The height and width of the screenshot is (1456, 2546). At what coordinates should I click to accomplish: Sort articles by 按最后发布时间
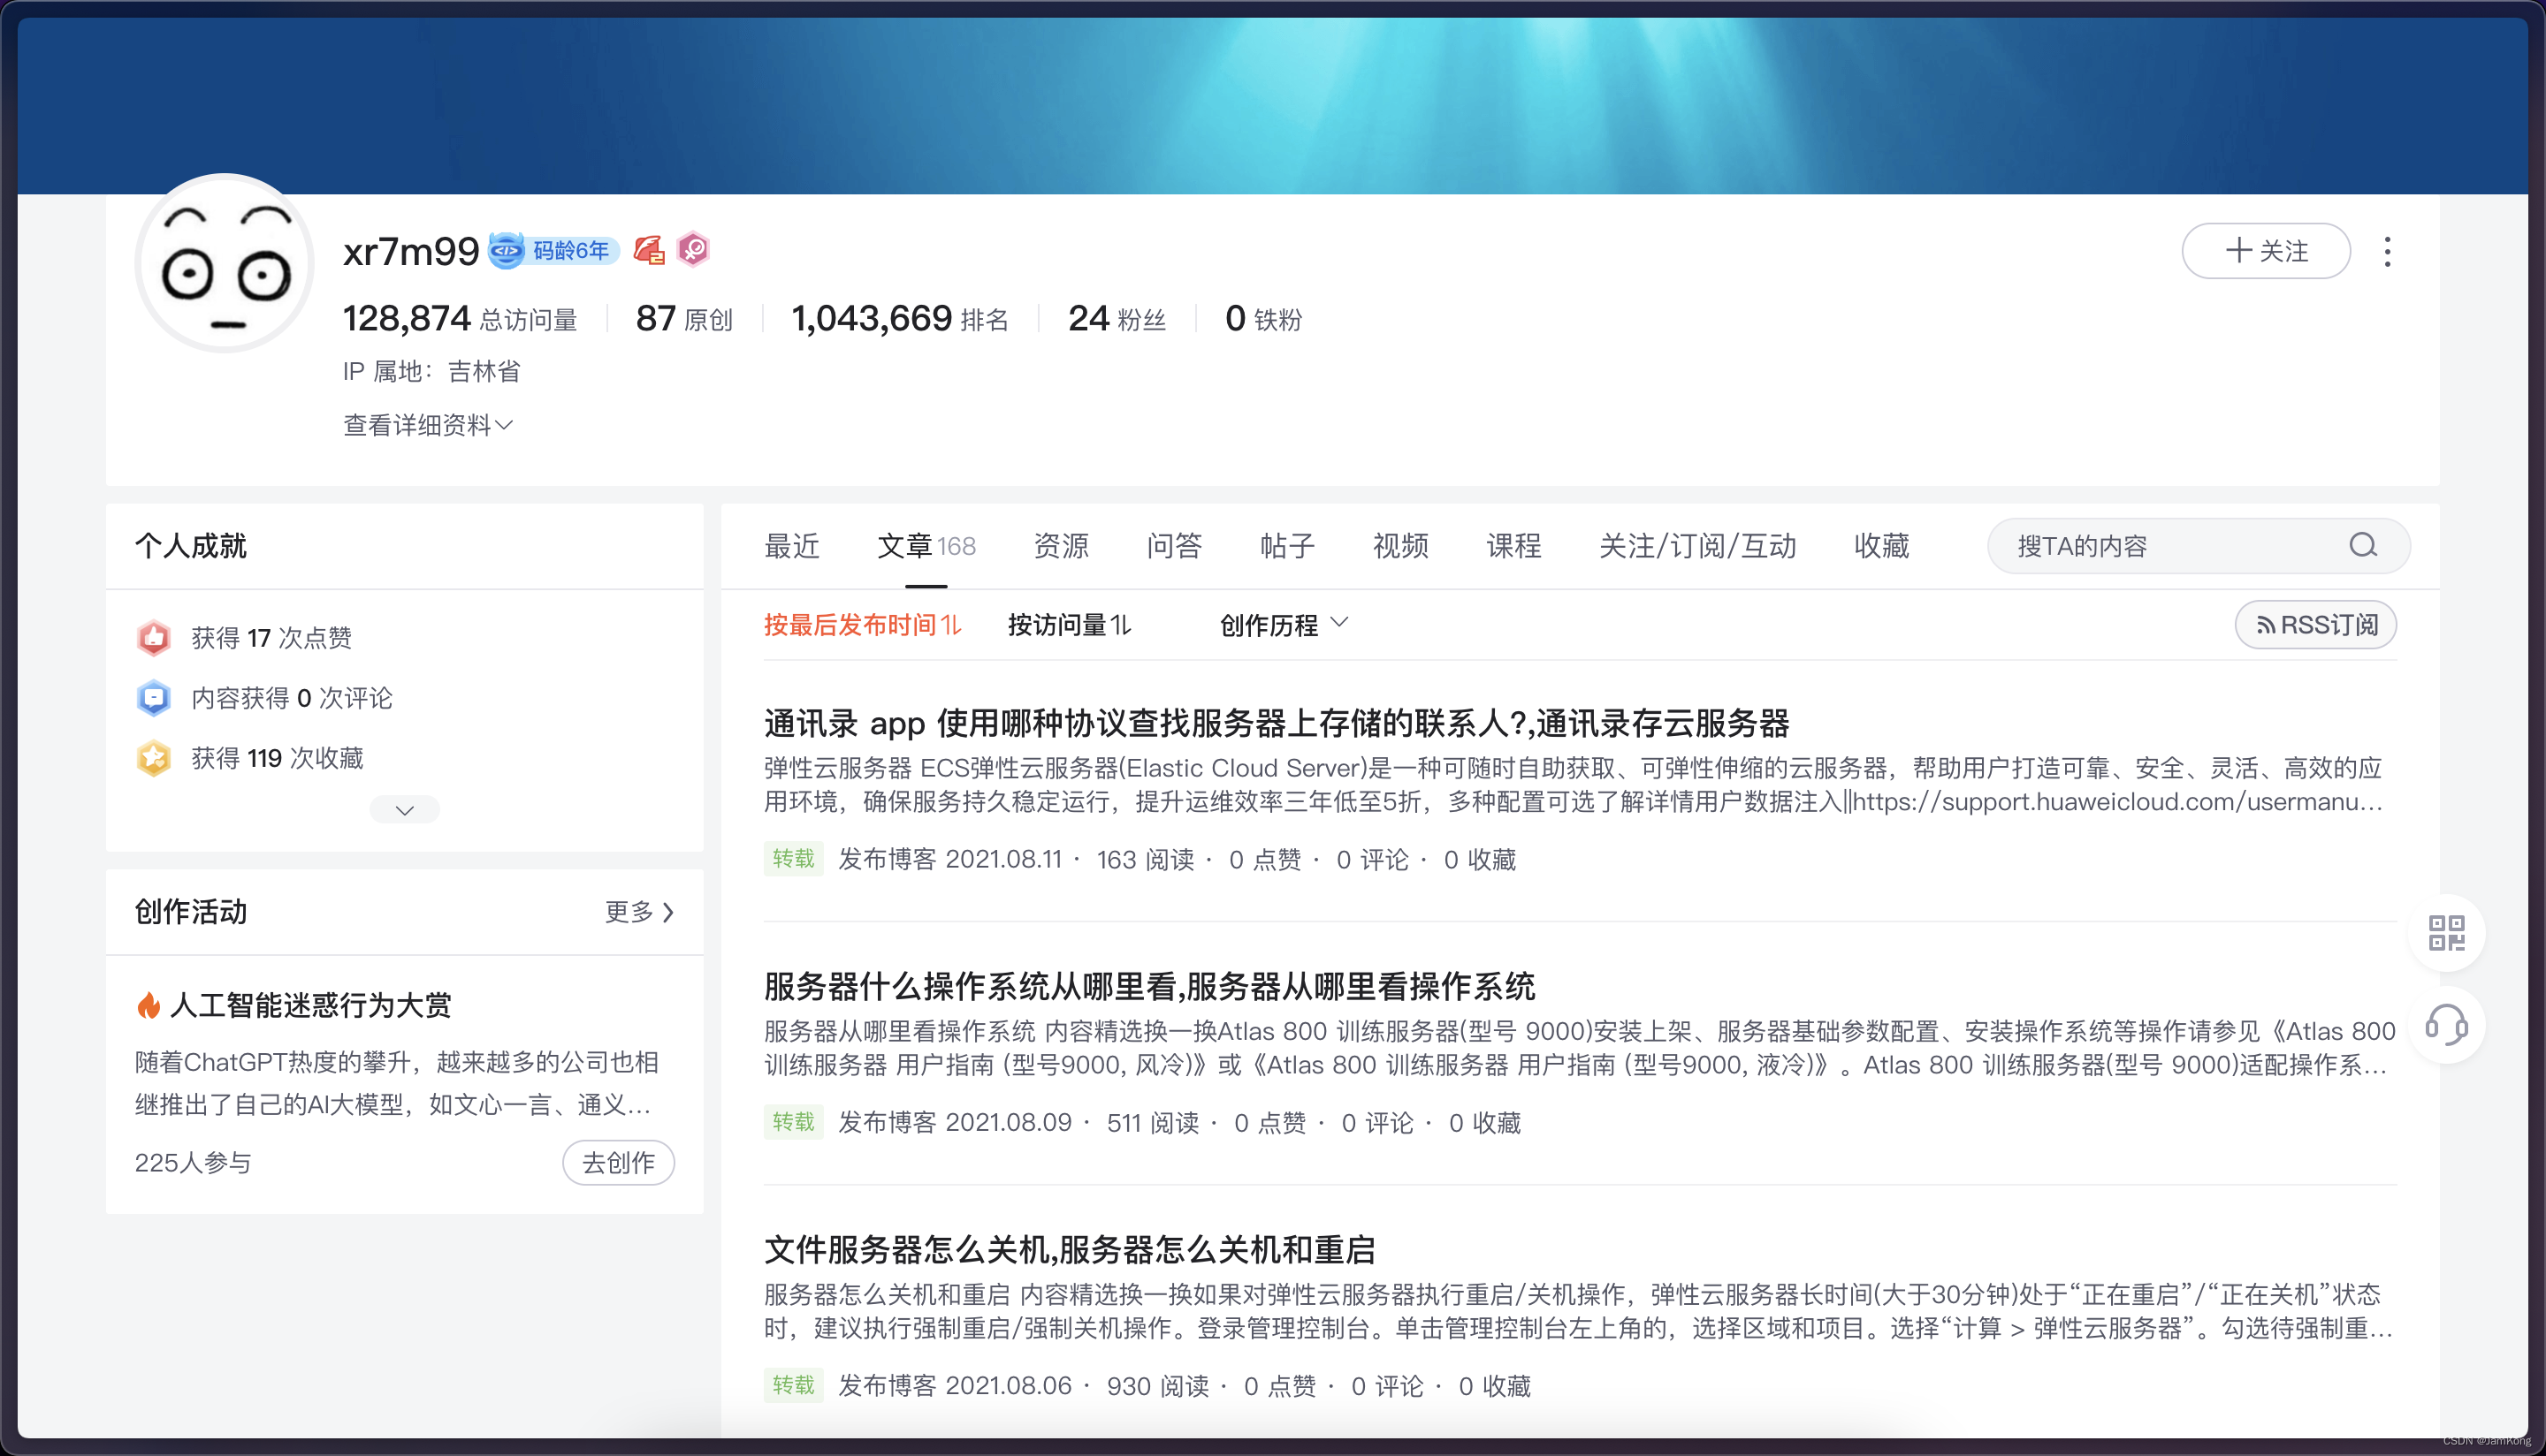point(861,625)
